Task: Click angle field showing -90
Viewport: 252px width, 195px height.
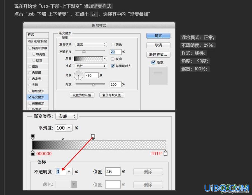Action: pyautogui.click(x=92, y=75)
